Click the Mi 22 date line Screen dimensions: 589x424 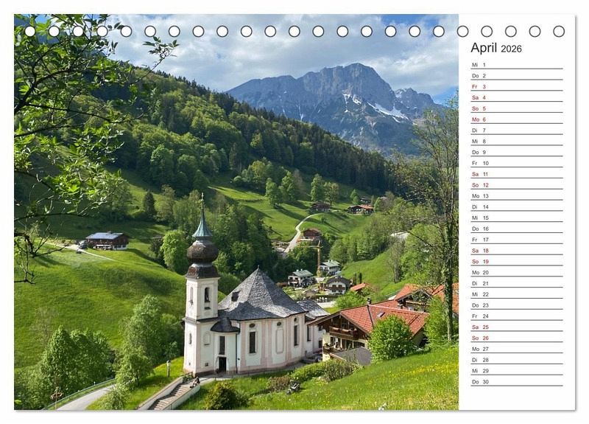pos(515,294)
